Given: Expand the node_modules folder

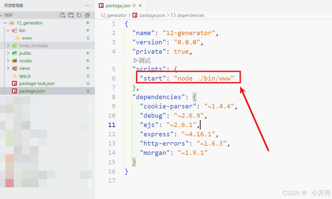Looking at the screenshot, I should click(8, 45).
